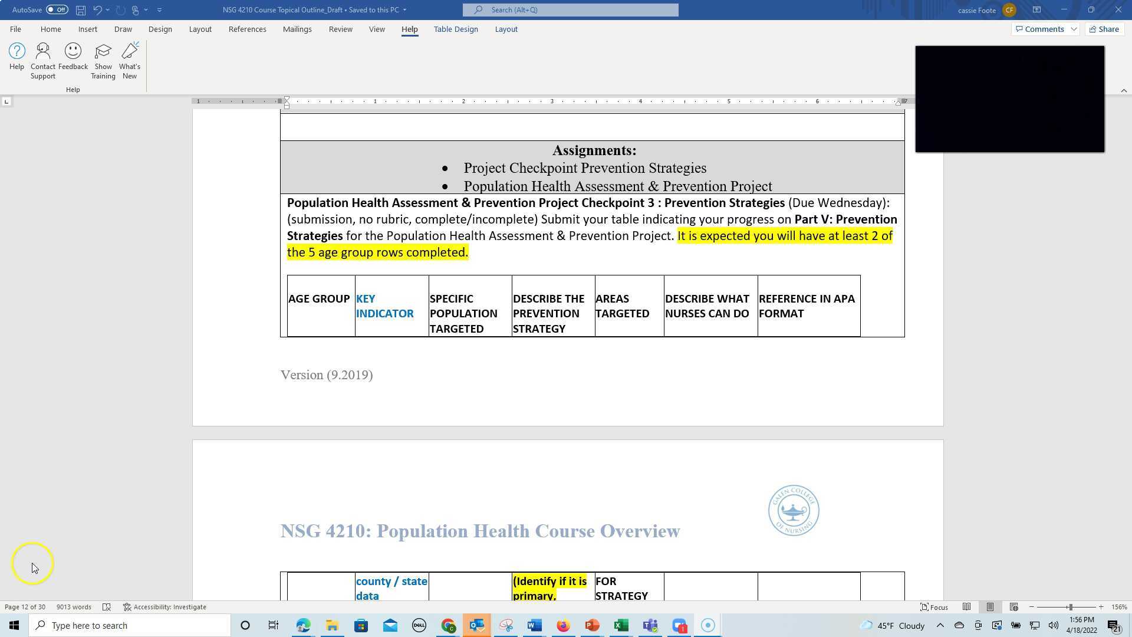Open the References ribbon tab
This screenshot has height=637, width=1132.
click(248, 29)
